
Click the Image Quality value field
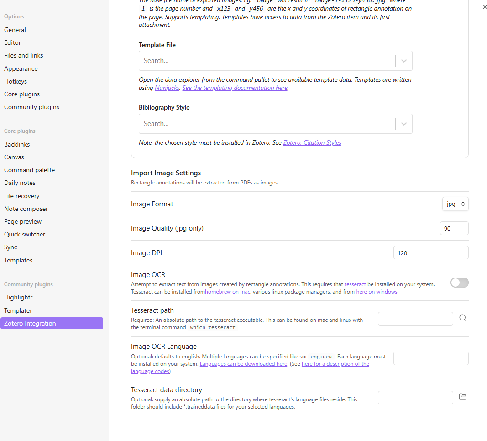tap(454, 228)
